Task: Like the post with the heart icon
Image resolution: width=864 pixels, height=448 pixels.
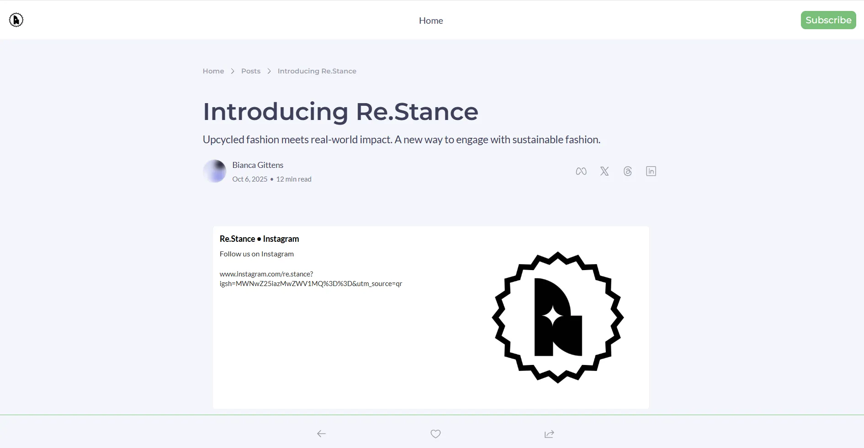Action: 435,434
